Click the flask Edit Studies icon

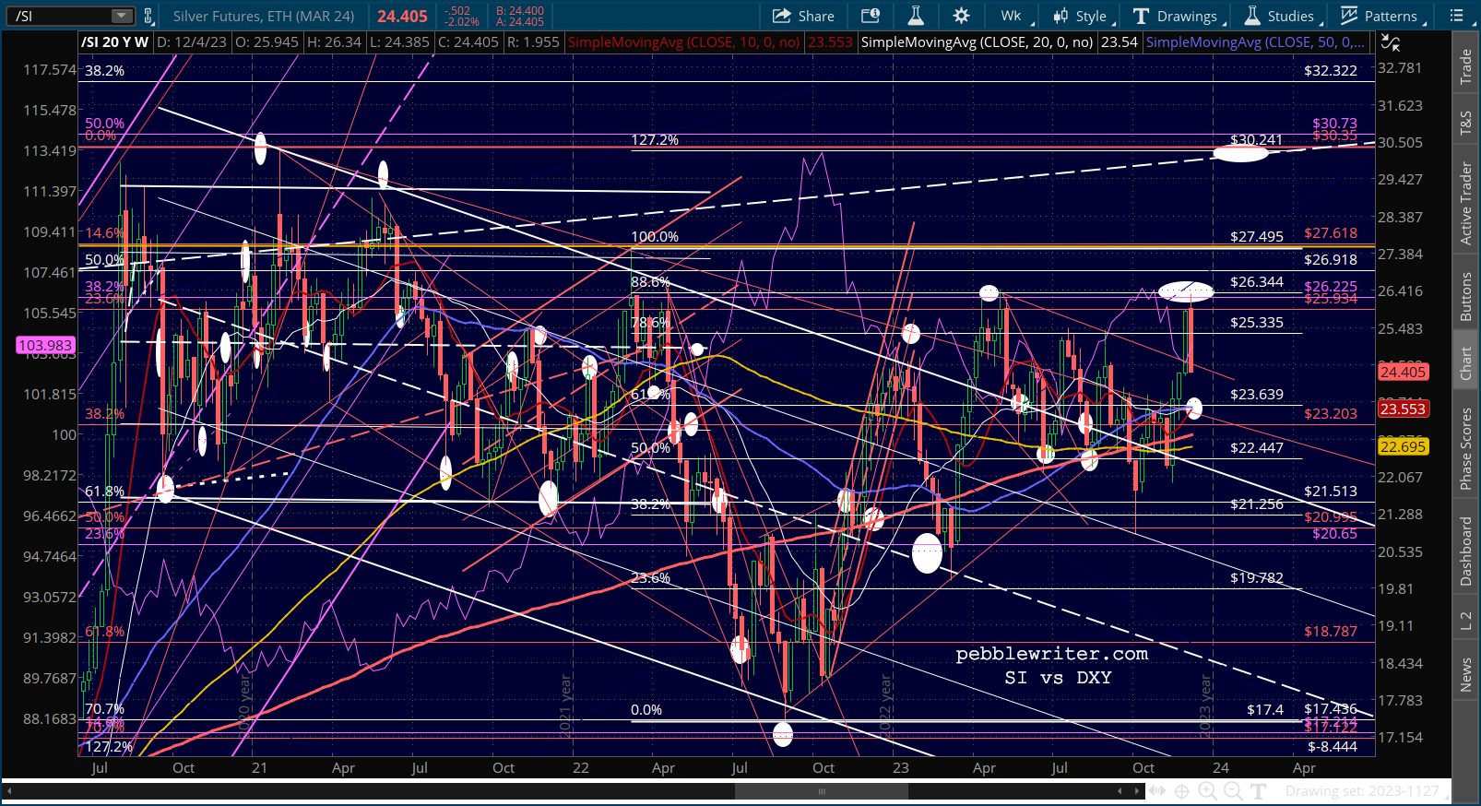916,16
